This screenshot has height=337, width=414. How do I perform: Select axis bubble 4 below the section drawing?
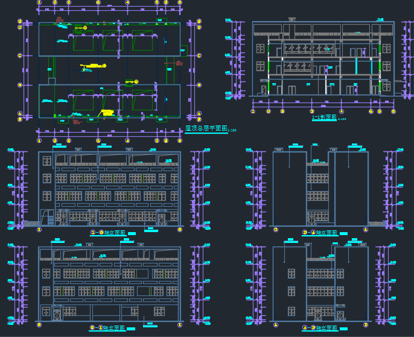(x=342, y=112)
